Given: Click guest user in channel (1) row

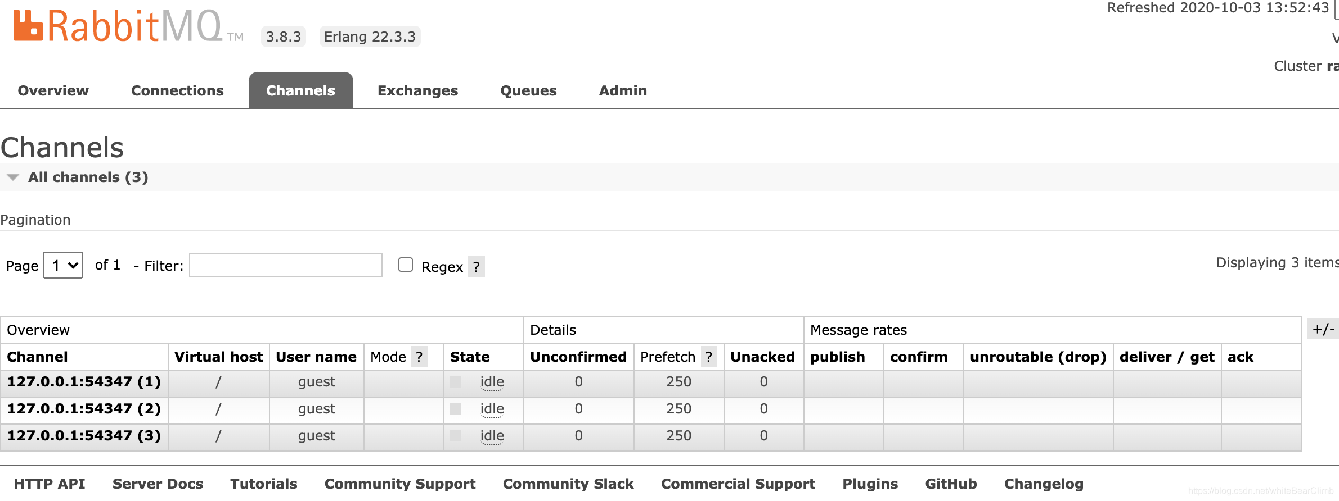Looking at the screenshot, I should pyautogui.click(x=317, y=382).
